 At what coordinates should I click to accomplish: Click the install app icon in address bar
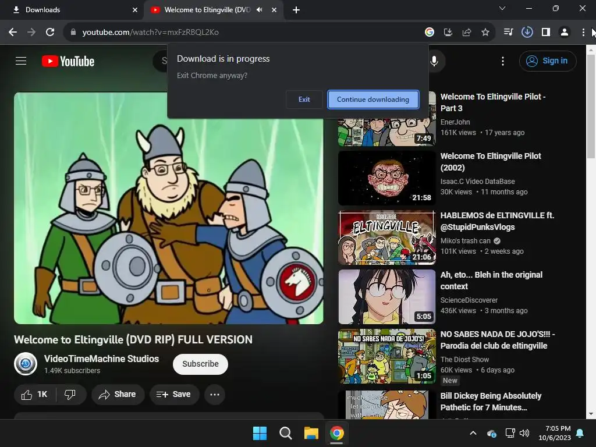[x=448, y=33]
